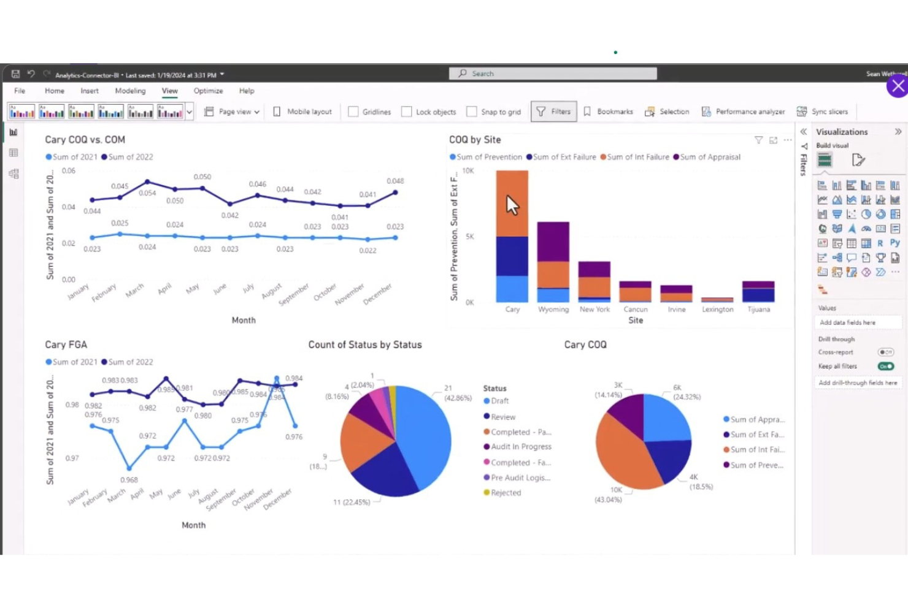
Task: Open the File menu
Action: coord(20,91)
